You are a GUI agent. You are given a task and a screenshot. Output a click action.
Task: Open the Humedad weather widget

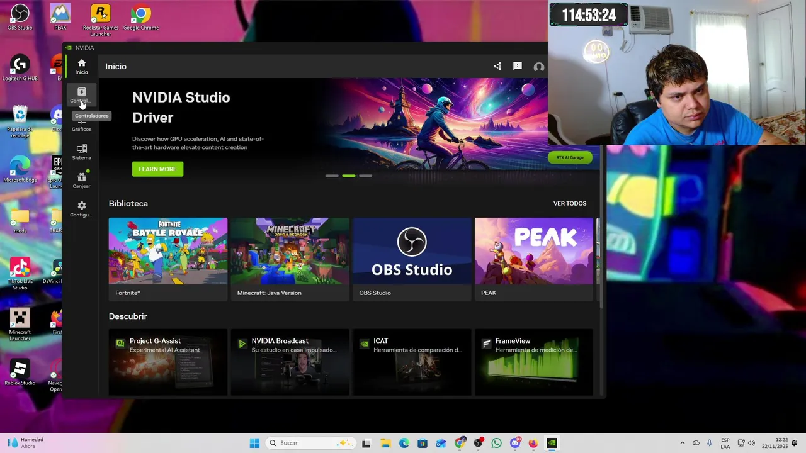(x=25, y=443)
